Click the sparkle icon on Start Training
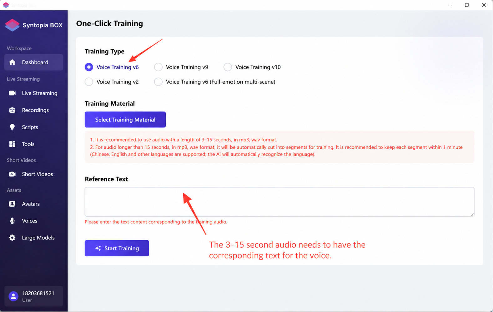 98,248
